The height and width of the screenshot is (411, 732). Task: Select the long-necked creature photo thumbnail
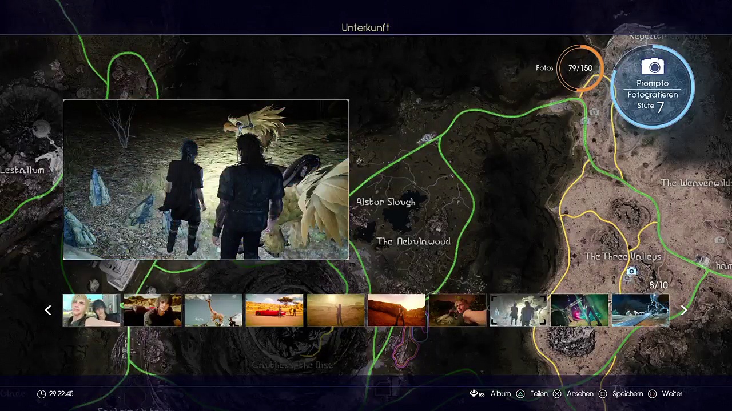point(213,310)
